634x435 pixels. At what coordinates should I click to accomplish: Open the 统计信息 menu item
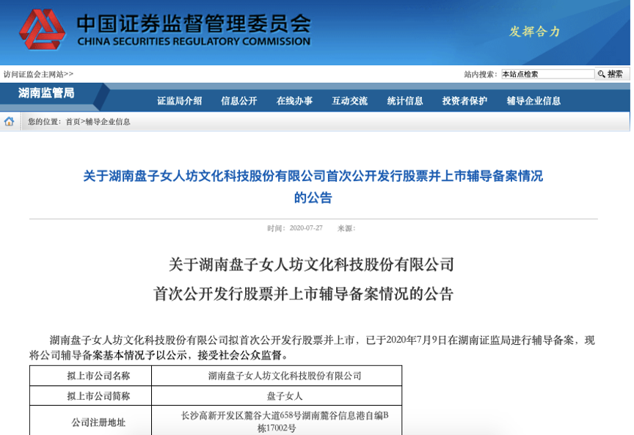click(x=405, y=100)
